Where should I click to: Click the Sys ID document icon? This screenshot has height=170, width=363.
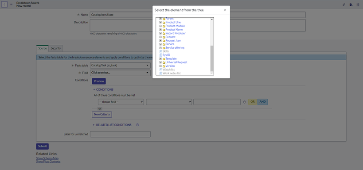coord(161,55)
